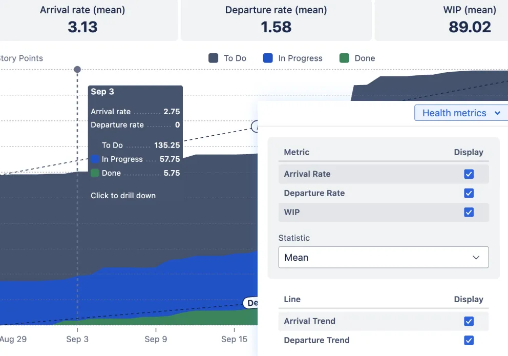Click the Sep 3 data point marker
This screenshot has width=508, height=356.
pos(77,69)
